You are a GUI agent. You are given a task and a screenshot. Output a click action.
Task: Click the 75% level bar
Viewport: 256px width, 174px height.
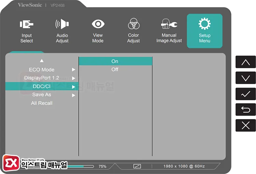pyautogui.click(x=82, y=166)
